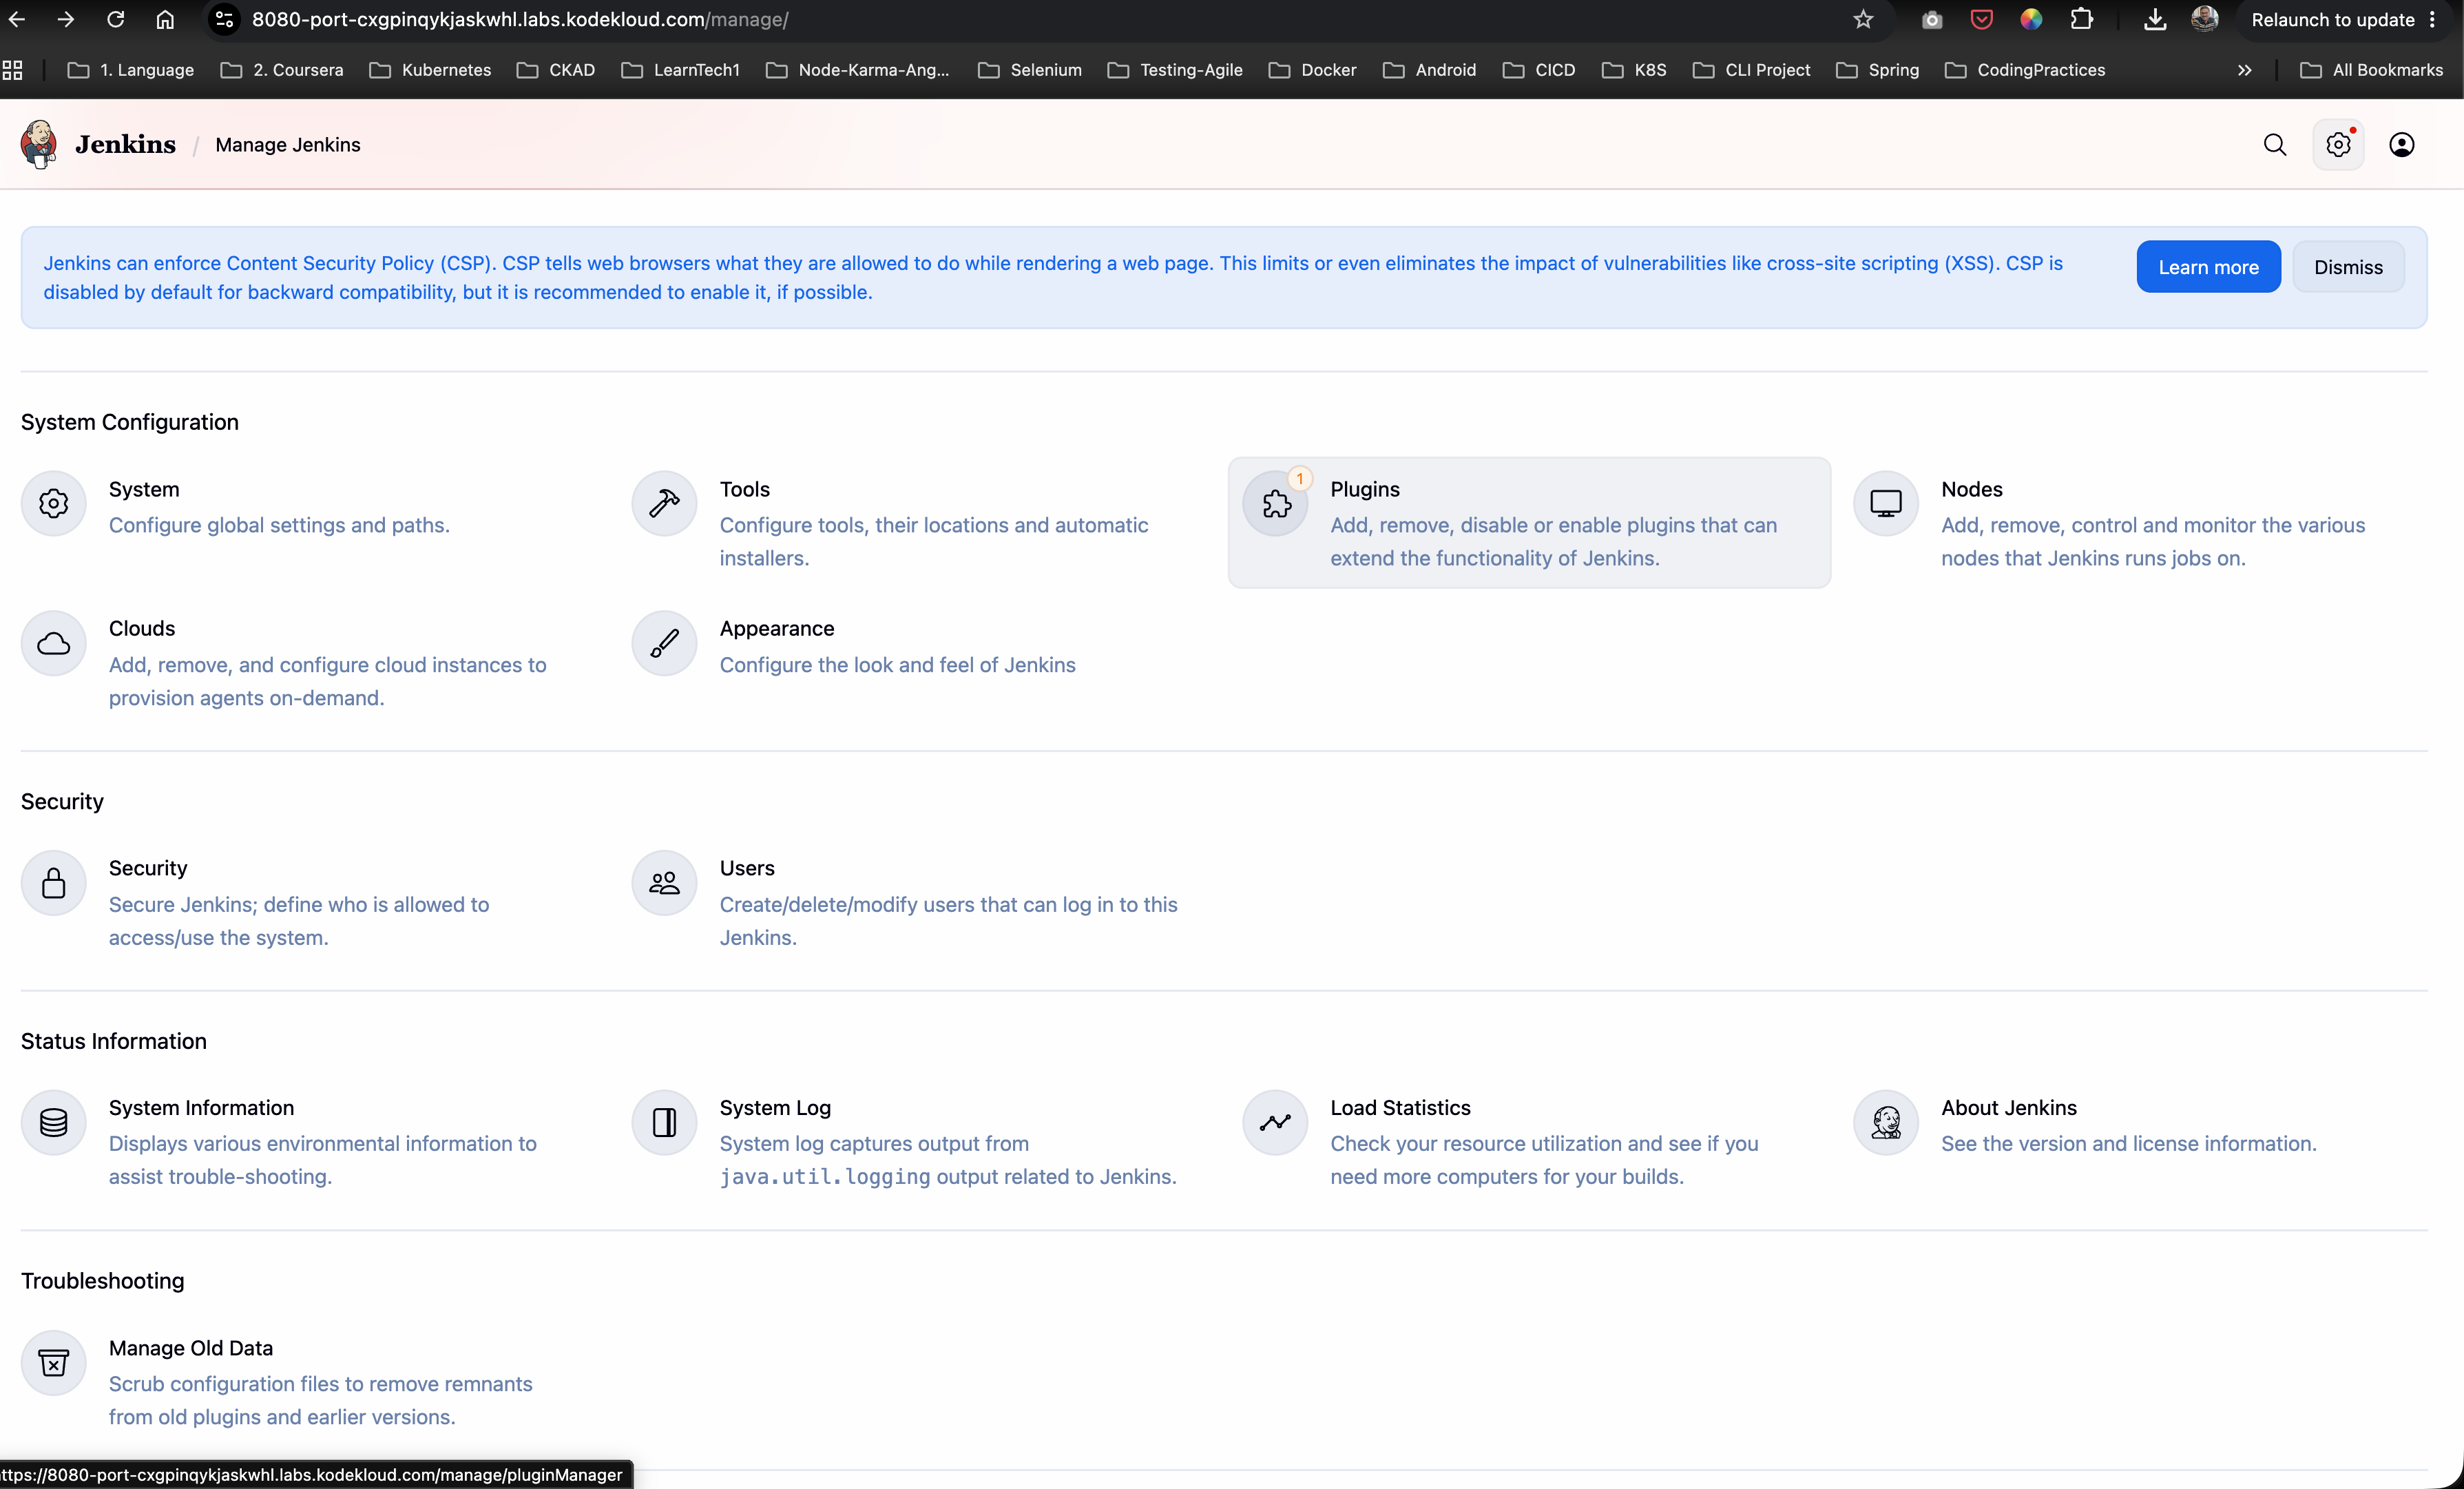2464x1489 pixels.
Task: Open the Spring bookmarks folder
Action: coord(1877,70)
